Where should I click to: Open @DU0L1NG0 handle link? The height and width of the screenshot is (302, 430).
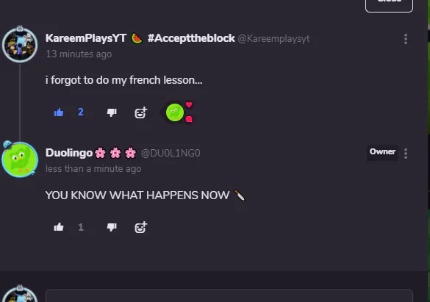[171, 153]
